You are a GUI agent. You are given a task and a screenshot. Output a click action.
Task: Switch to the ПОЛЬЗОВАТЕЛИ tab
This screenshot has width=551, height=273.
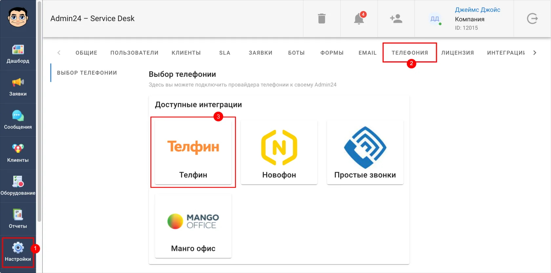(134, 53)
